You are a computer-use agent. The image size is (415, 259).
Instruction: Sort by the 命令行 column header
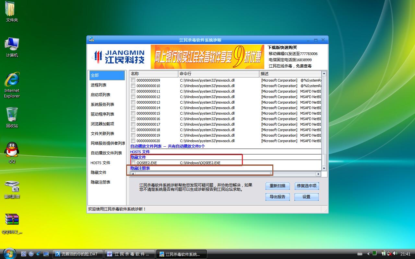(219, 74)
